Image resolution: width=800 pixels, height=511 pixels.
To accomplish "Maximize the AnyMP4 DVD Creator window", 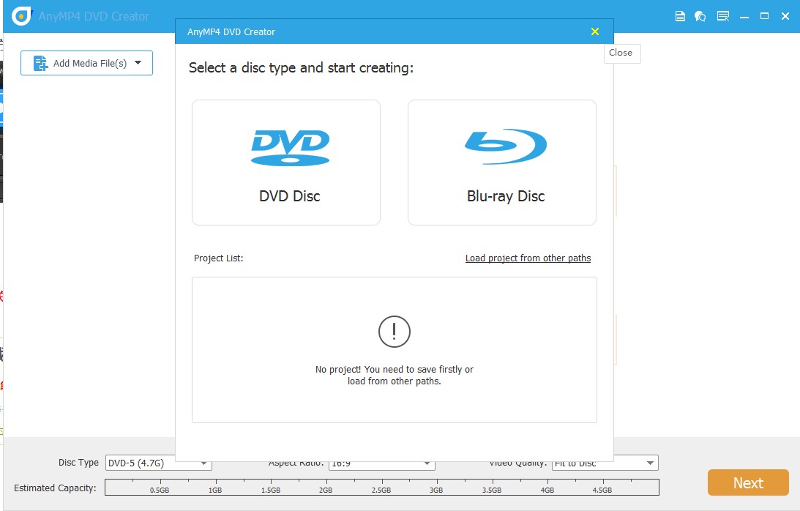I will [764, 16].
